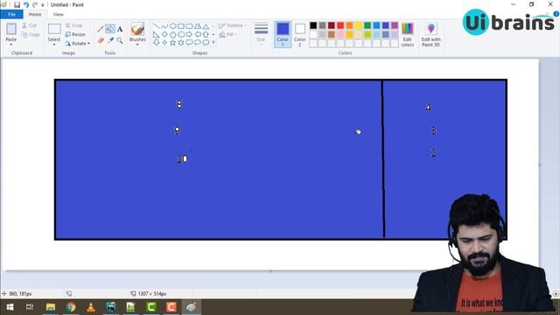Screen dimensions: 560x315
Task: Click the Redo arrow in title bar
Action: (35, 4)
